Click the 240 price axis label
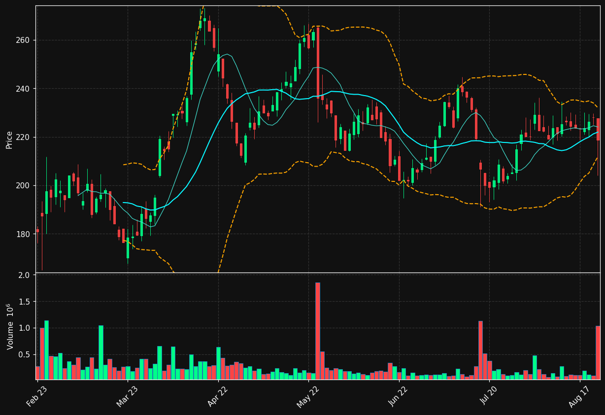Screen dimensions: 605x415 pos(23,89)
